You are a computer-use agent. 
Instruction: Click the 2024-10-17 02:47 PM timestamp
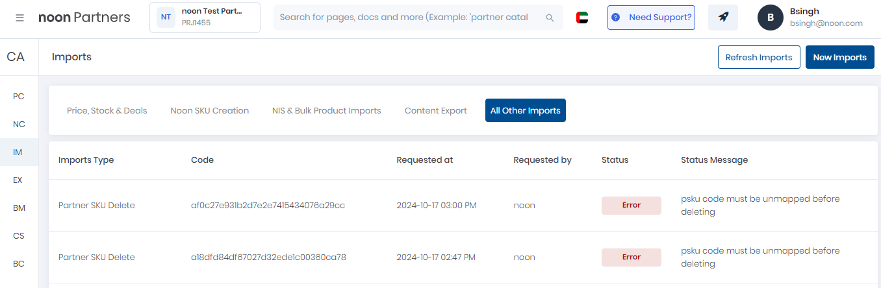point(436,257)
